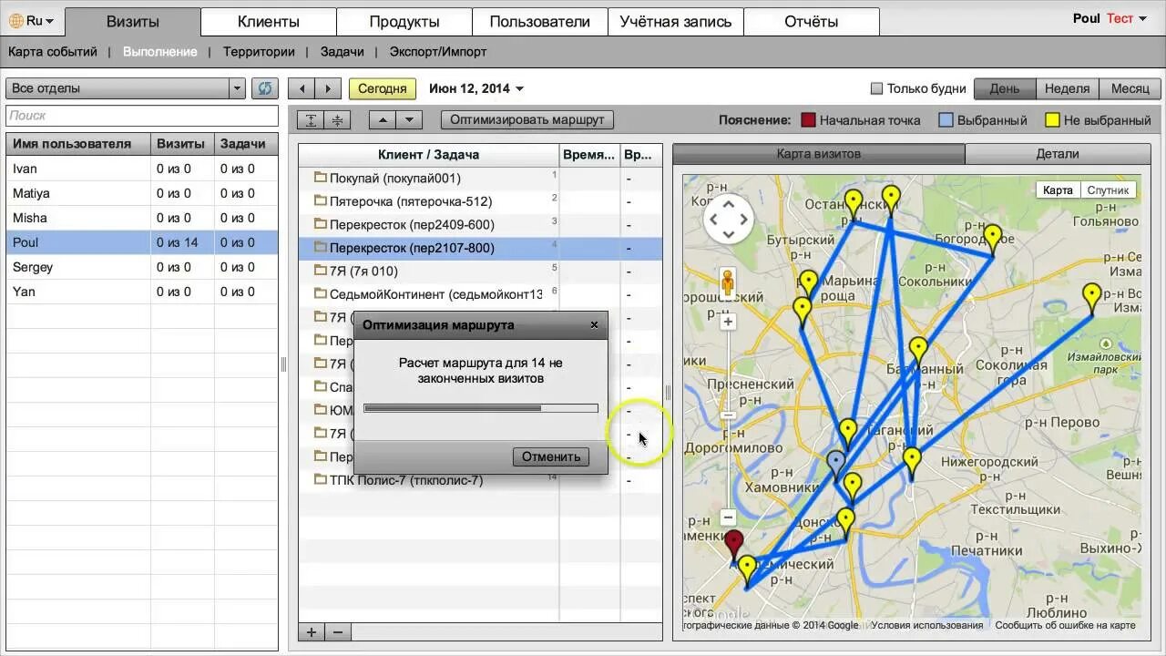Select user Ivan in the list
1166x656 pixels.
click(x=142, y=169)
